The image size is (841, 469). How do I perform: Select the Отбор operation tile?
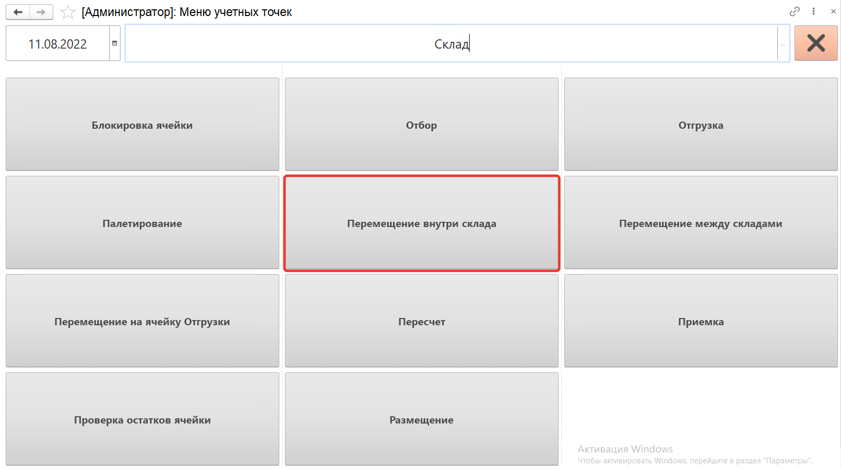422,125
